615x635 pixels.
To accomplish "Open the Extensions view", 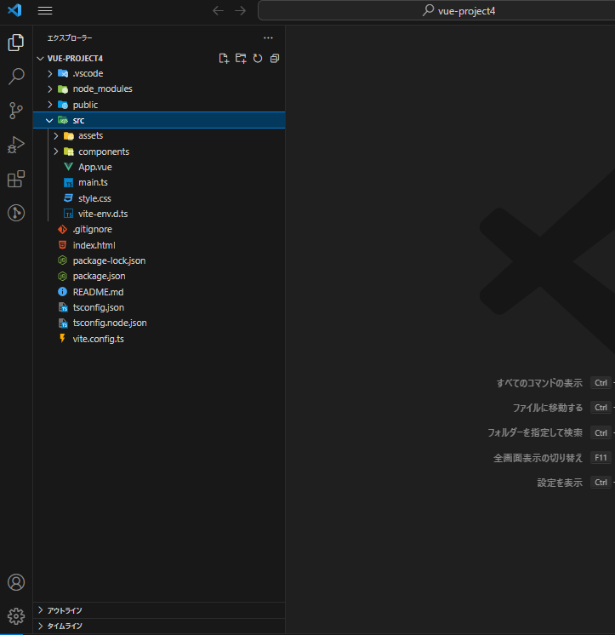I will (16, 179).
